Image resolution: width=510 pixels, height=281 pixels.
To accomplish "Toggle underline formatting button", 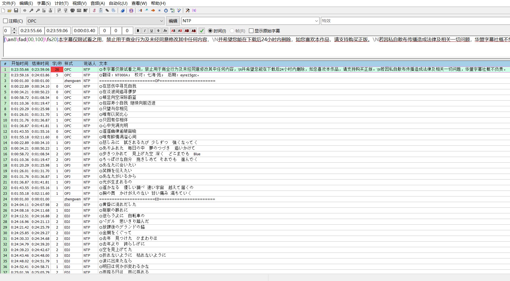I will (152, 31).
